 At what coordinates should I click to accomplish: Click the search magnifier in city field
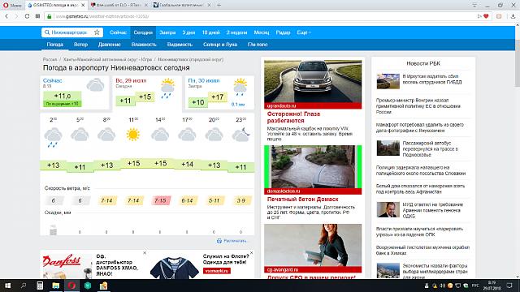click(47, 32)
